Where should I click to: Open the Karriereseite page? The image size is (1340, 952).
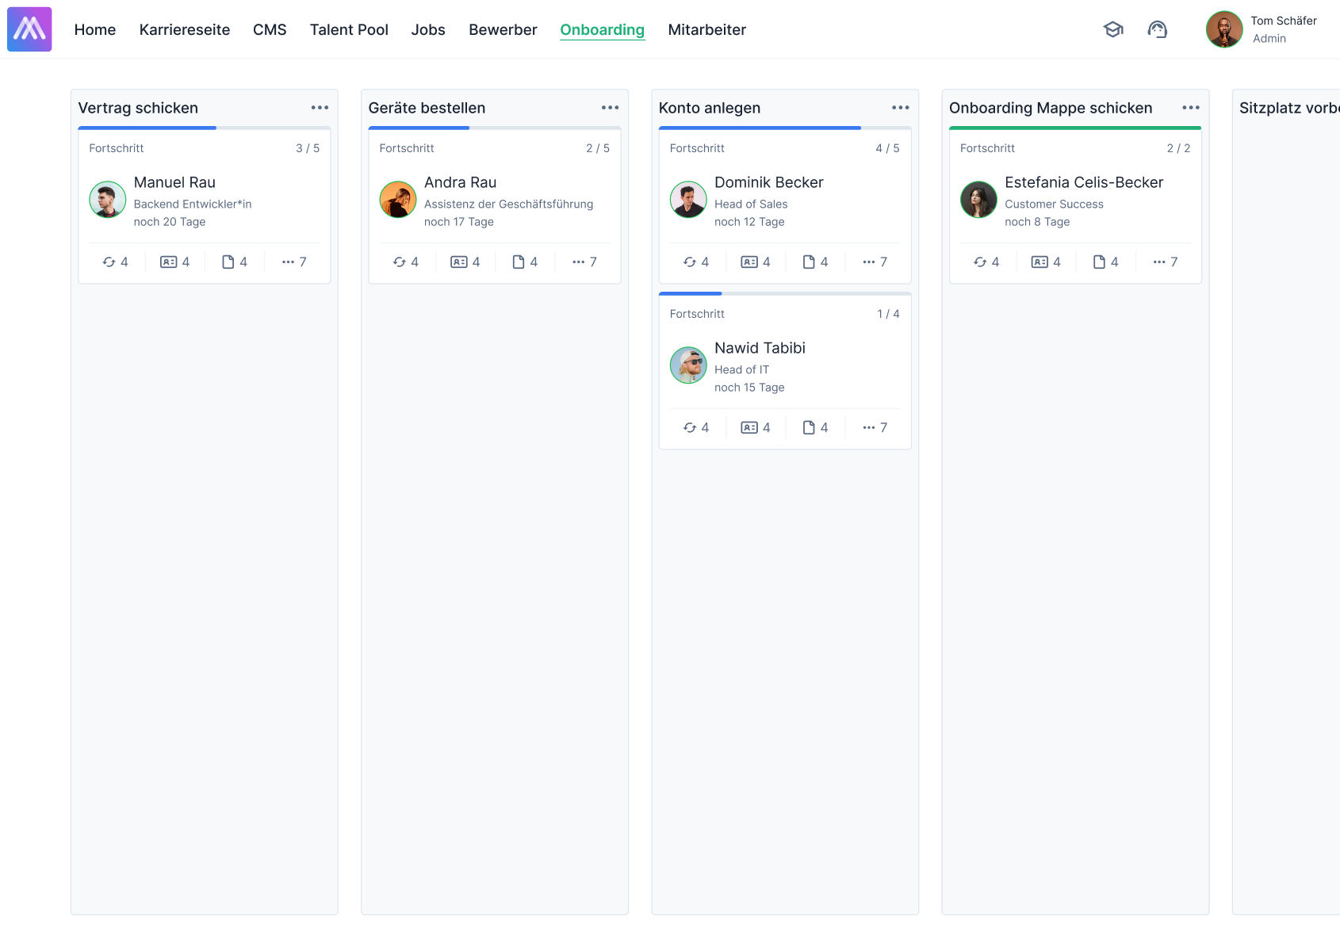184,29
